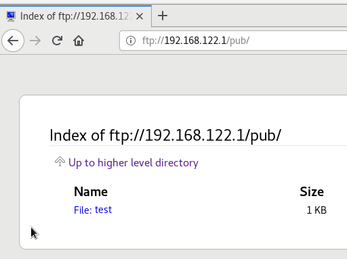This screenshot has height=259, width=347.
Task: Focus the address bar showing ftp://192.168.122.1/pub/
Action: (233, 41)
